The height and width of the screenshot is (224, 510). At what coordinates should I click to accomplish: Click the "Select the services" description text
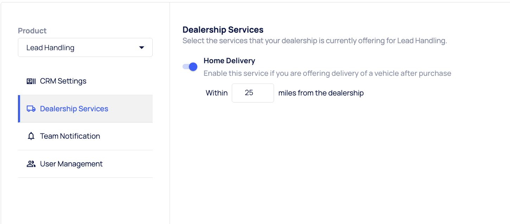[314, 41]
